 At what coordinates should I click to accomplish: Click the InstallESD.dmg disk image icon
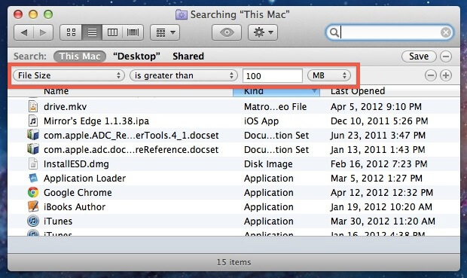point(33,163)
